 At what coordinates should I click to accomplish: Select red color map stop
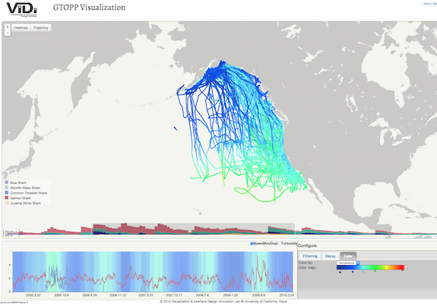[x=402, y=270]
